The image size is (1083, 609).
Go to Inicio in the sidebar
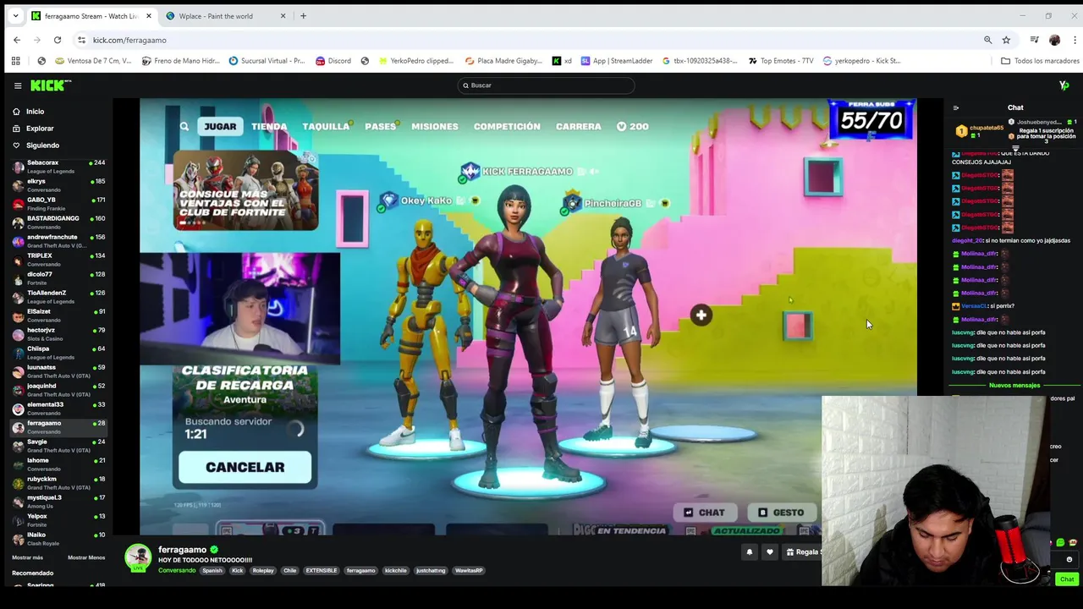coord(35,112)
